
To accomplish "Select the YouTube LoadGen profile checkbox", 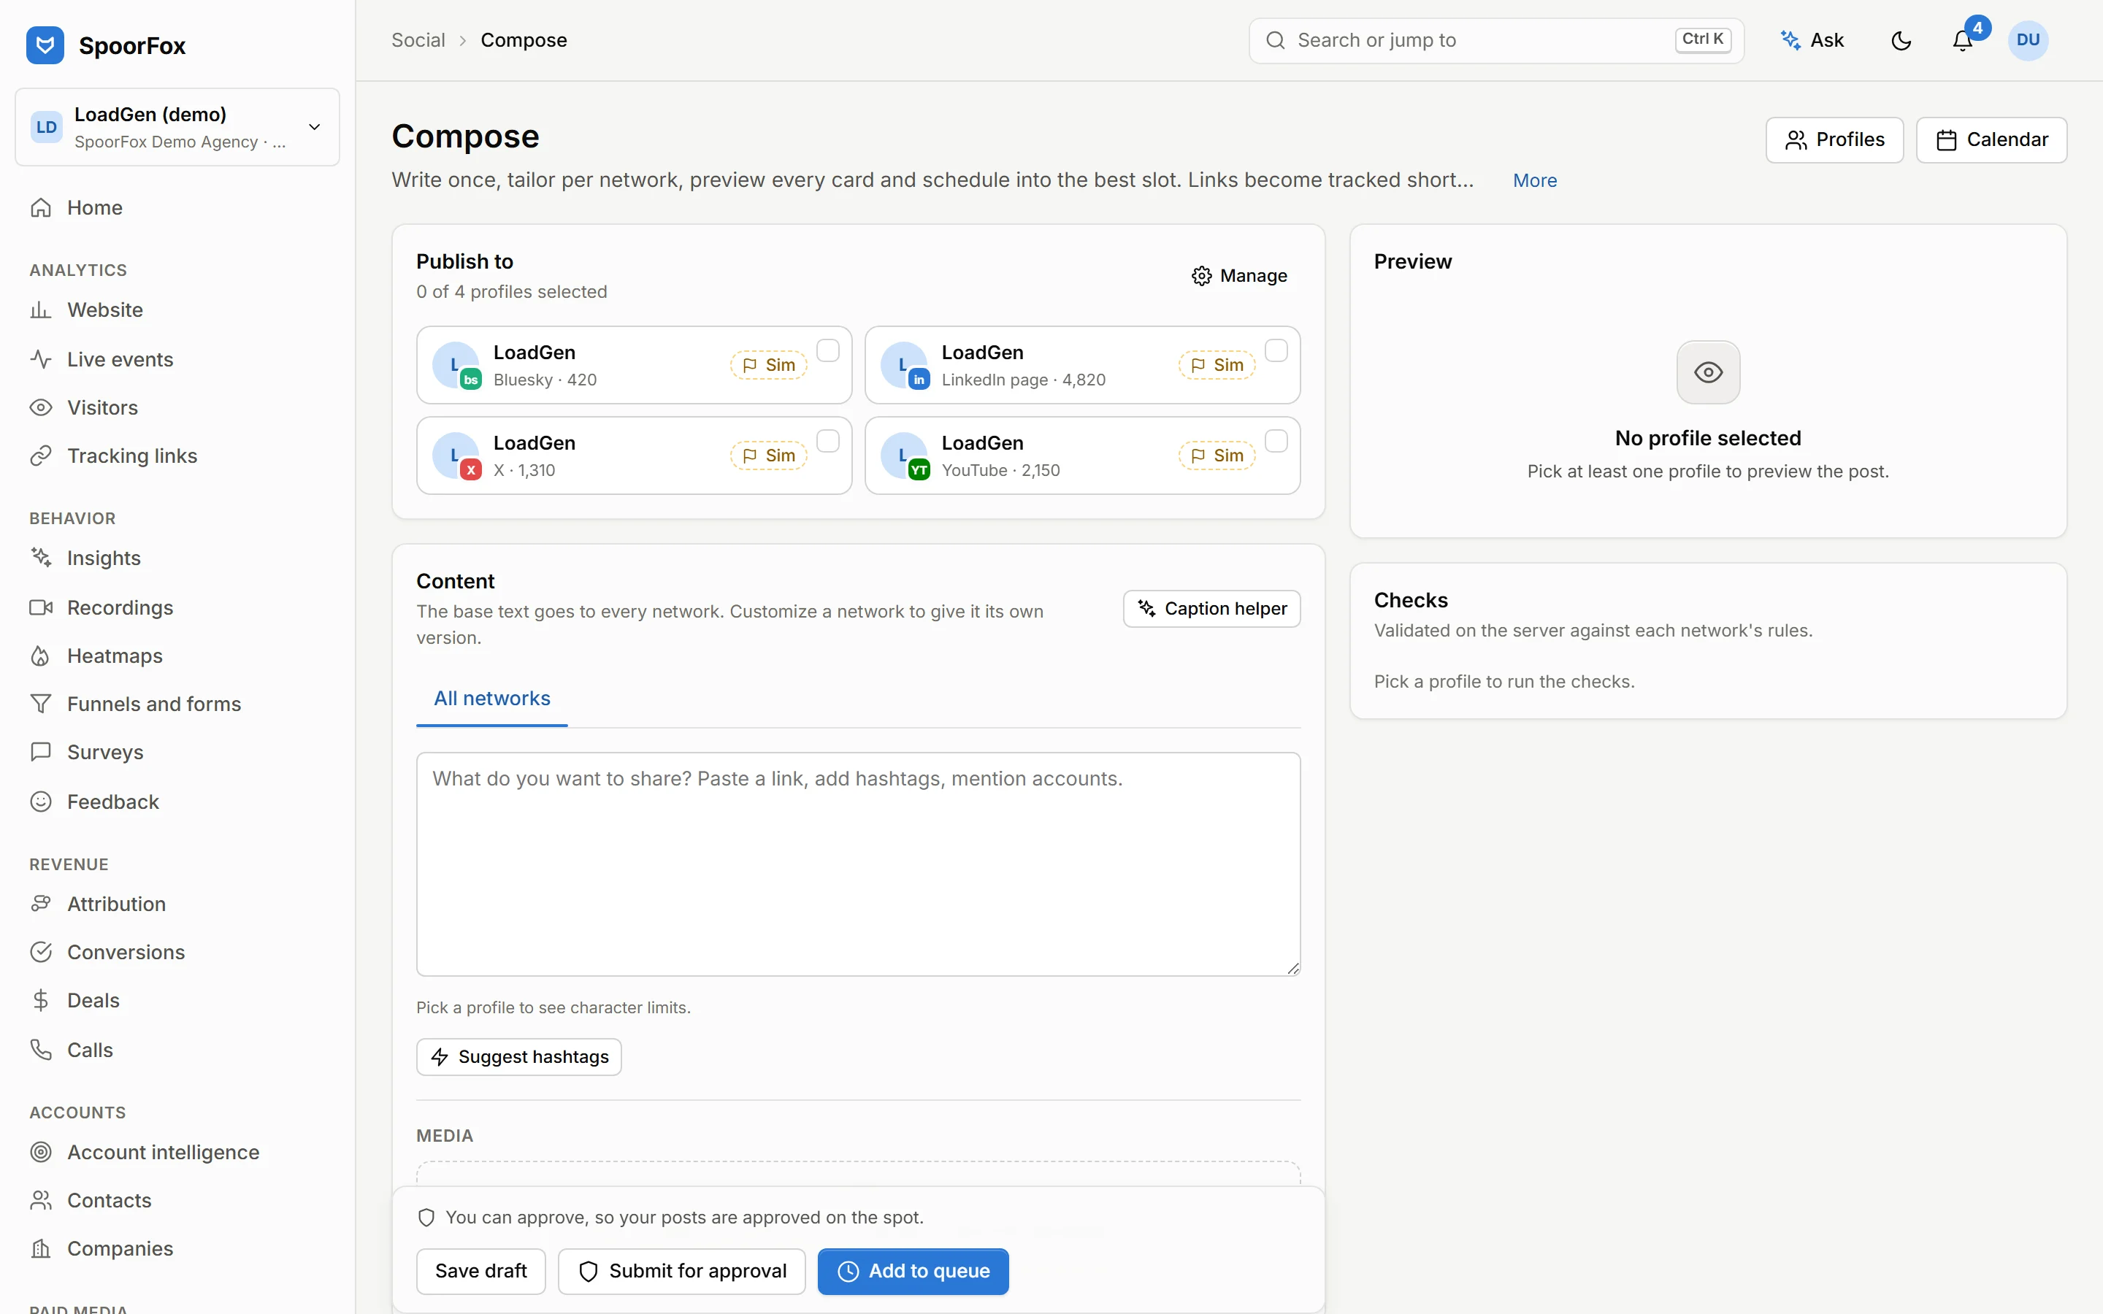I will (1276, 441).
